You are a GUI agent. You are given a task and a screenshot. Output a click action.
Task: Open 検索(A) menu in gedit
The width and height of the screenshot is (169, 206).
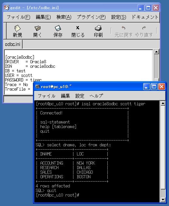(64, 17)
